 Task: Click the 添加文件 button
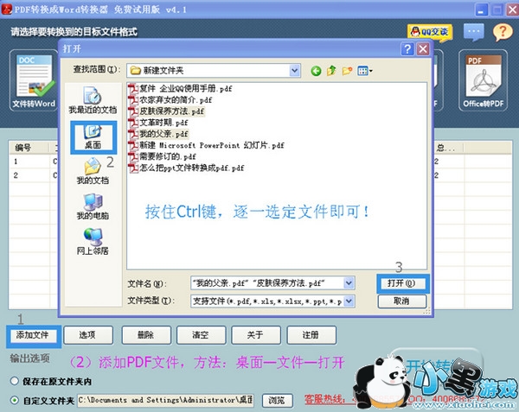[33, 335]
